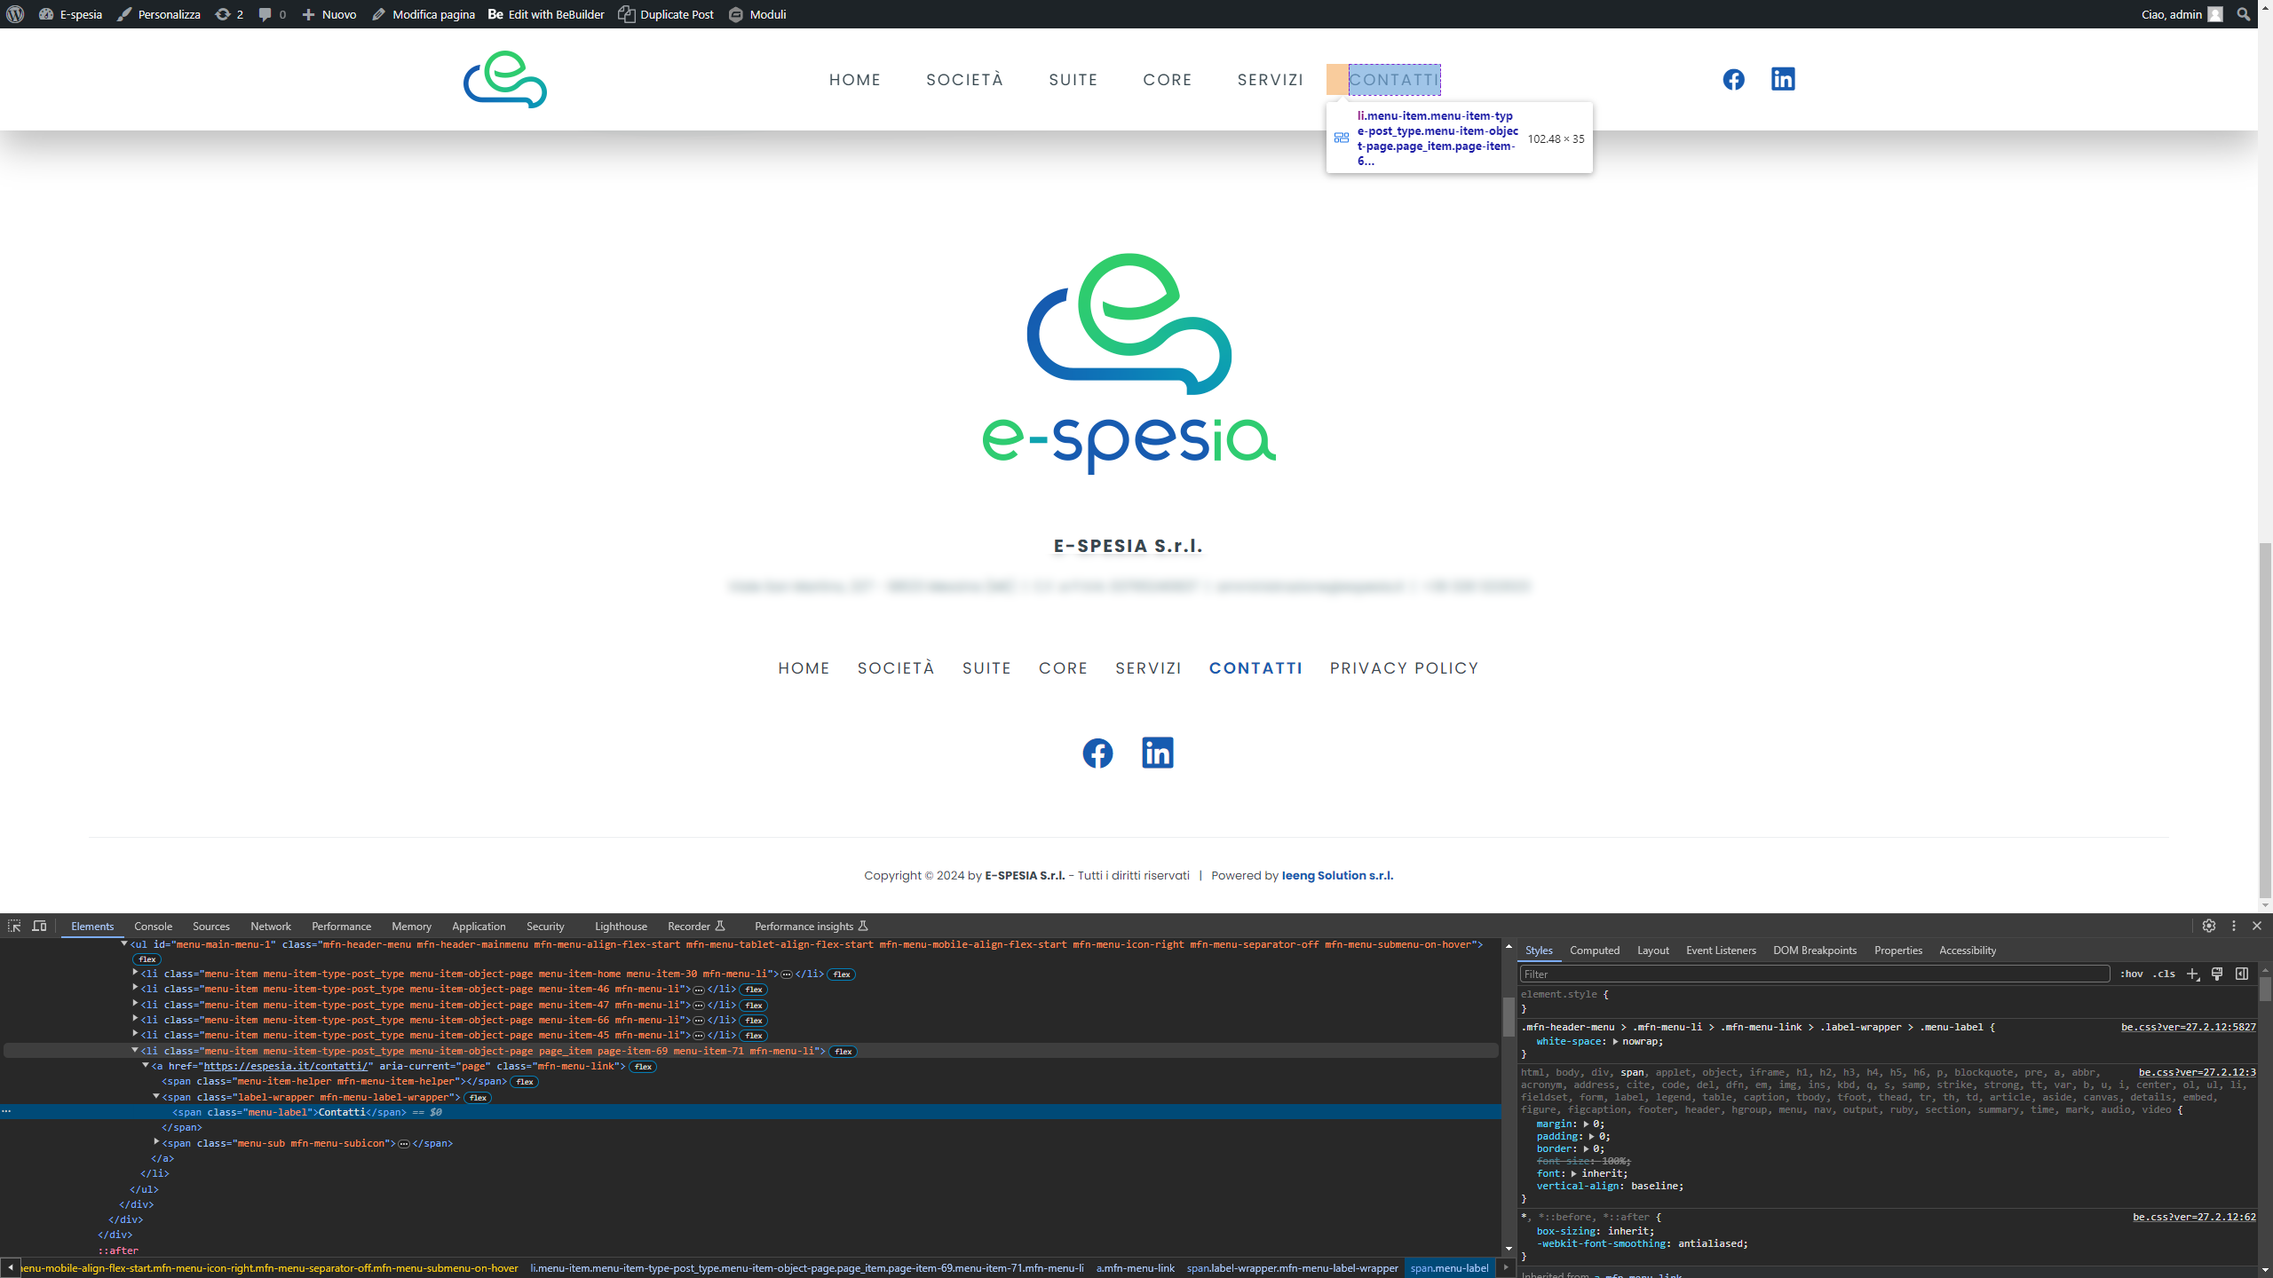2273x1278 pixels.
Task: Open footer Facebook icon
Action: click(x=1097, y=753)
